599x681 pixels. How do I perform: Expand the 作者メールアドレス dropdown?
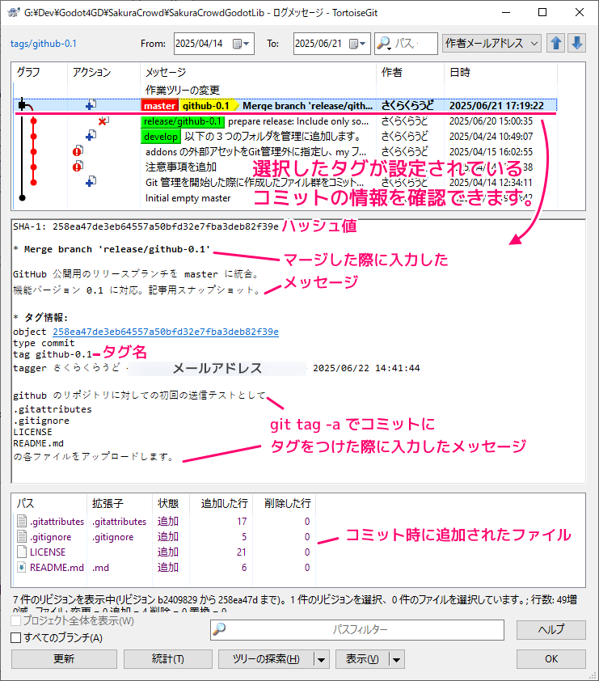pos(492,44)
